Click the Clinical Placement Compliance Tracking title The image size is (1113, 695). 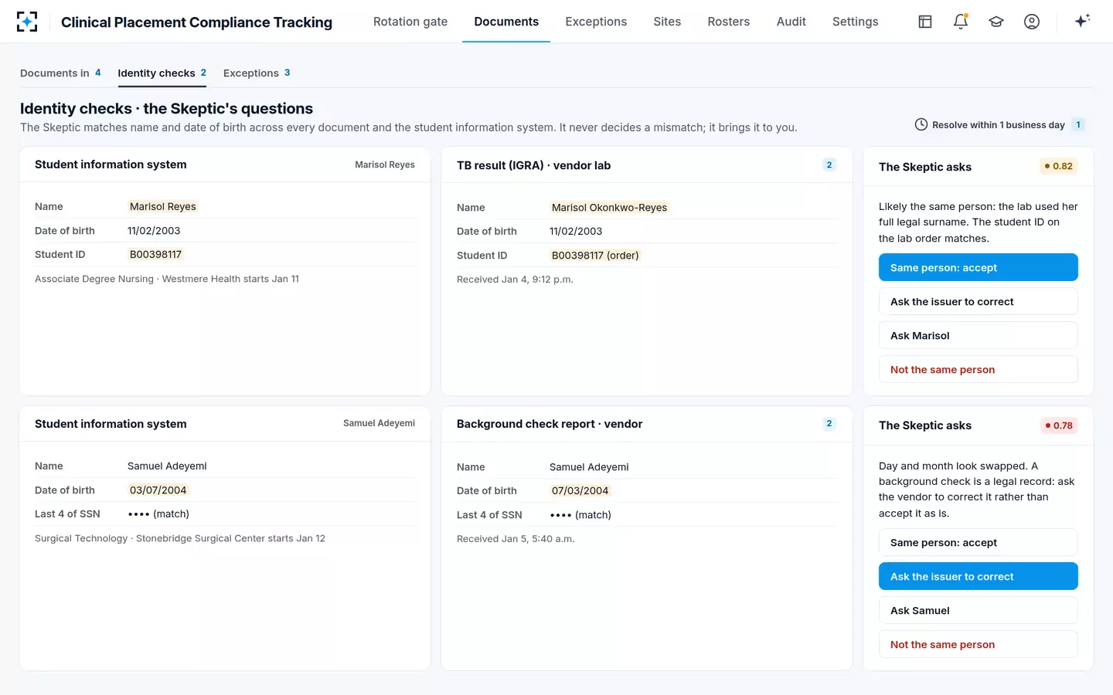point(196,22)
